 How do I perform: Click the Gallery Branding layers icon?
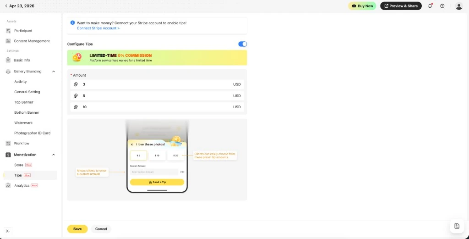tap(8, 72)
